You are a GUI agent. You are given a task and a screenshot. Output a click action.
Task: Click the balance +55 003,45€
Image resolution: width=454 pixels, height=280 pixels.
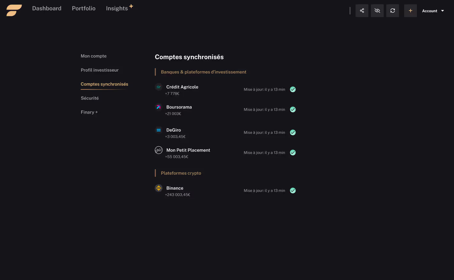tap(177, 157)
